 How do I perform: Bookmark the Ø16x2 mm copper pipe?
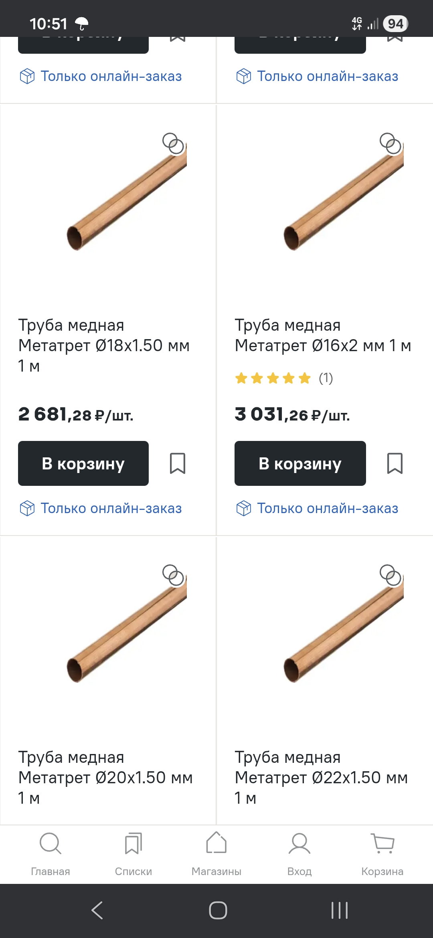click(395, 463)
